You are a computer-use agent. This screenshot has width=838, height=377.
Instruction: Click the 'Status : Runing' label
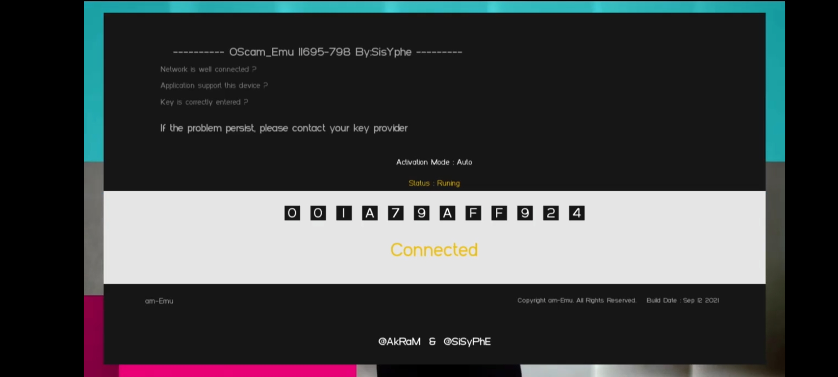pos(434,183)
